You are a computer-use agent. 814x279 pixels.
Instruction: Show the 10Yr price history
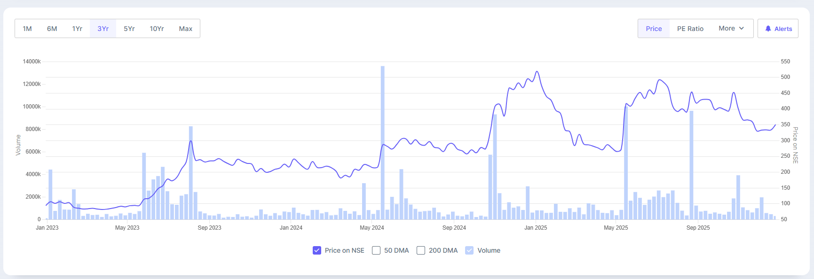click(x=157, y=29)
